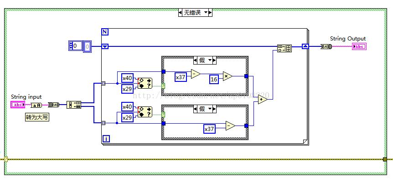Select the String To Byte Array node

[54, 105]
